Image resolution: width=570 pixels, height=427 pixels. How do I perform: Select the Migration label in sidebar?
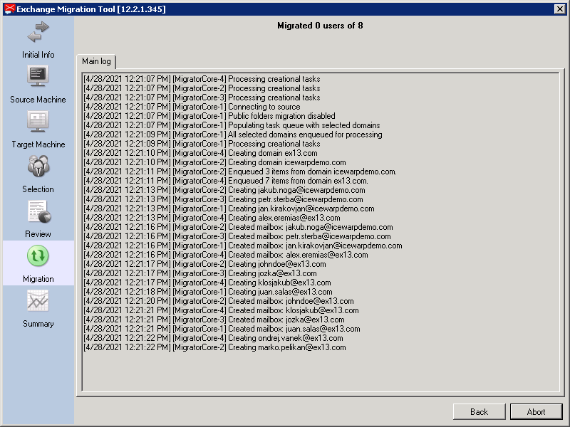[x=38, y=279]
